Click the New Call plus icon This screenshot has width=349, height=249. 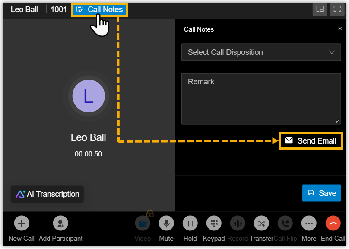[x=22, y=223]
